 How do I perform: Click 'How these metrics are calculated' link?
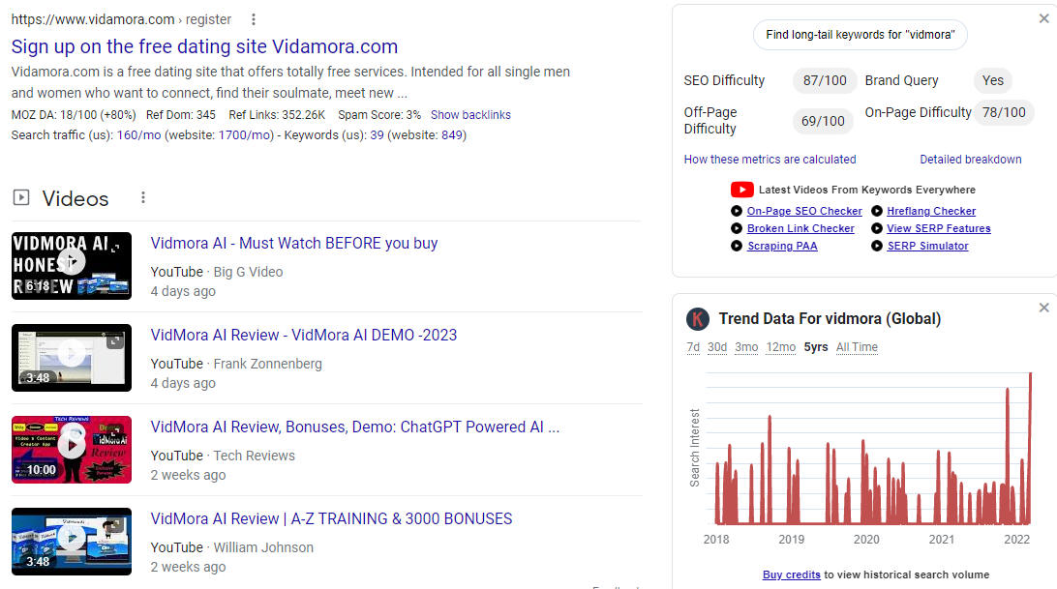[x=770, y=159]
